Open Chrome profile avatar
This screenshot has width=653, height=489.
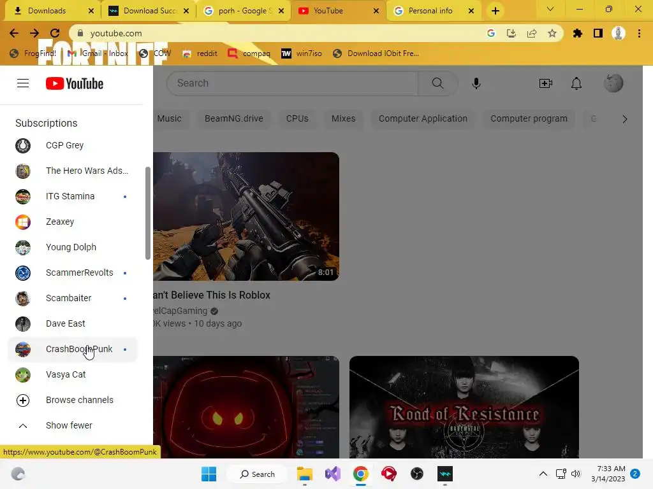(x=619, y=33)
